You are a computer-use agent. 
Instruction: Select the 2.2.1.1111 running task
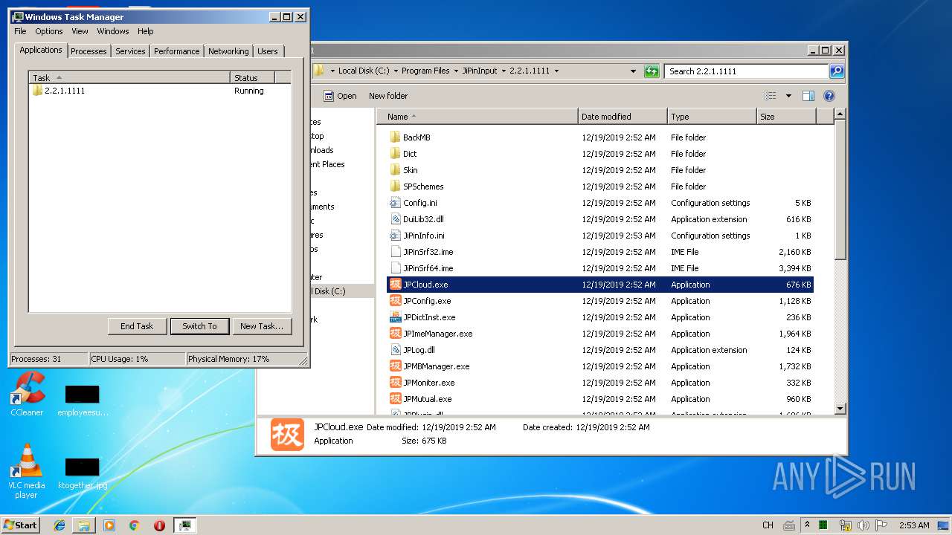click(160, 91)
